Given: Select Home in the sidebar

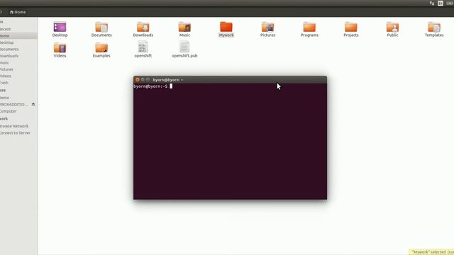Looking at the screenshot, I should coord(18,35).
